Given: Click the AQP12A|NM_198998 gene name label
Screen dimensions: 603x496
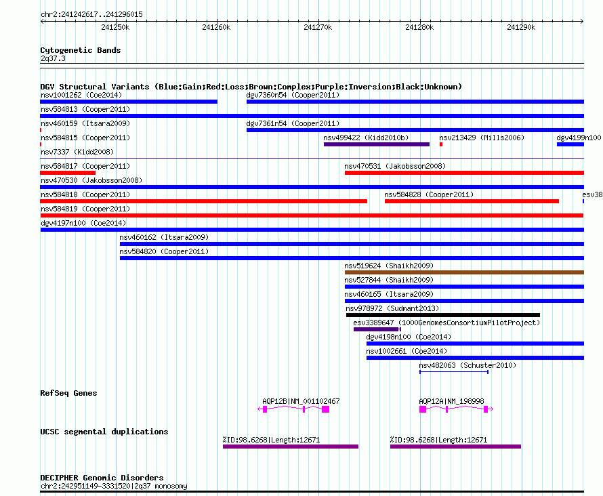Looking at the screenshot, I should (x=451, y=401).
